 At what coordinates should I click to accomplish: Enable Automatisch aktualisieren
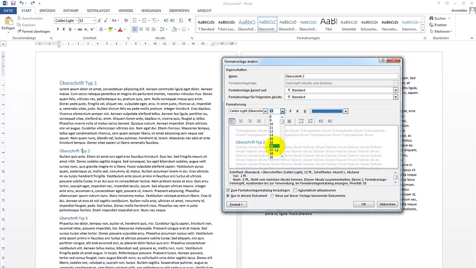click(x=295, y=190)
